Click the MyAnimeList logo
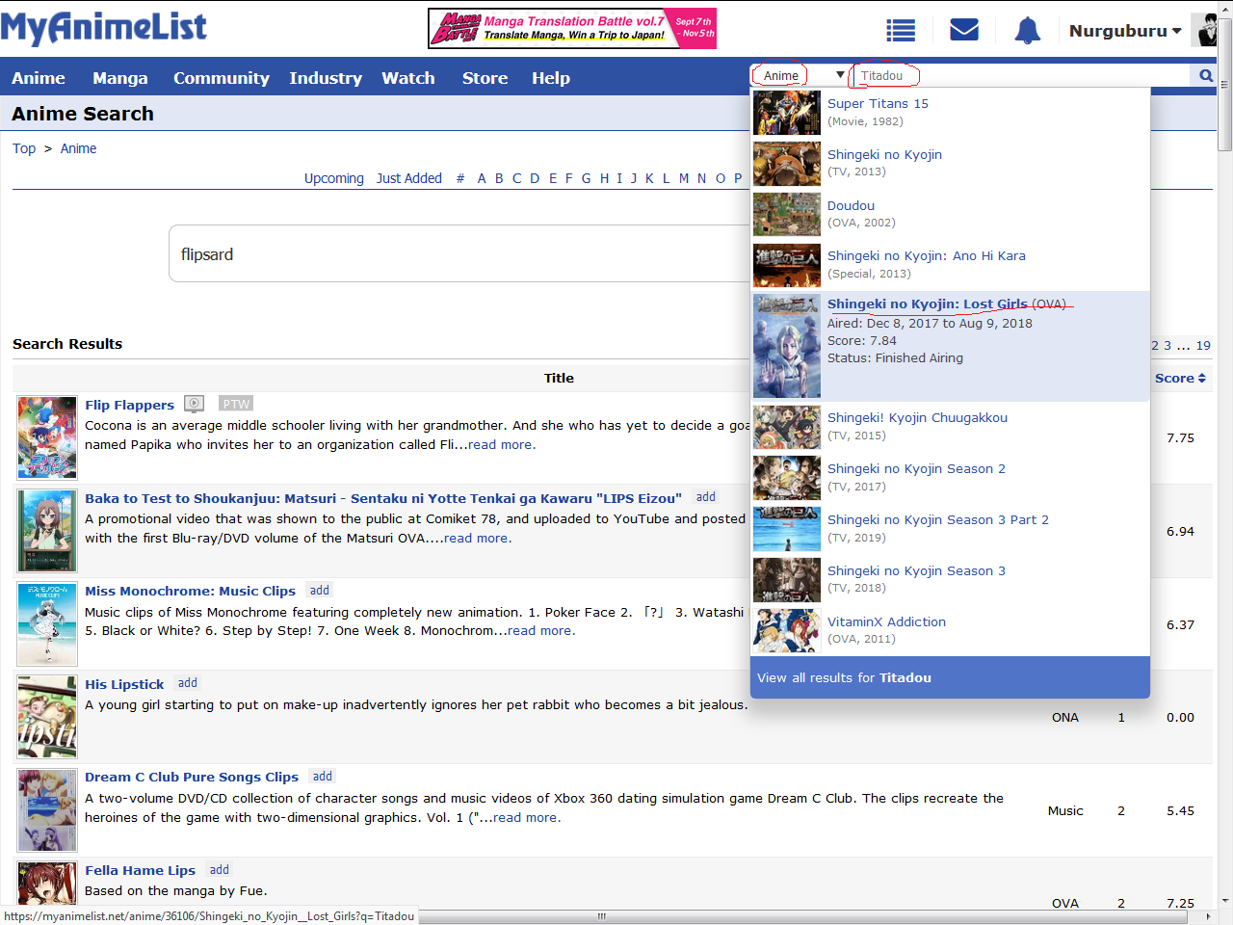This screenshot has height=925, width=1233. tap(104, 28)
